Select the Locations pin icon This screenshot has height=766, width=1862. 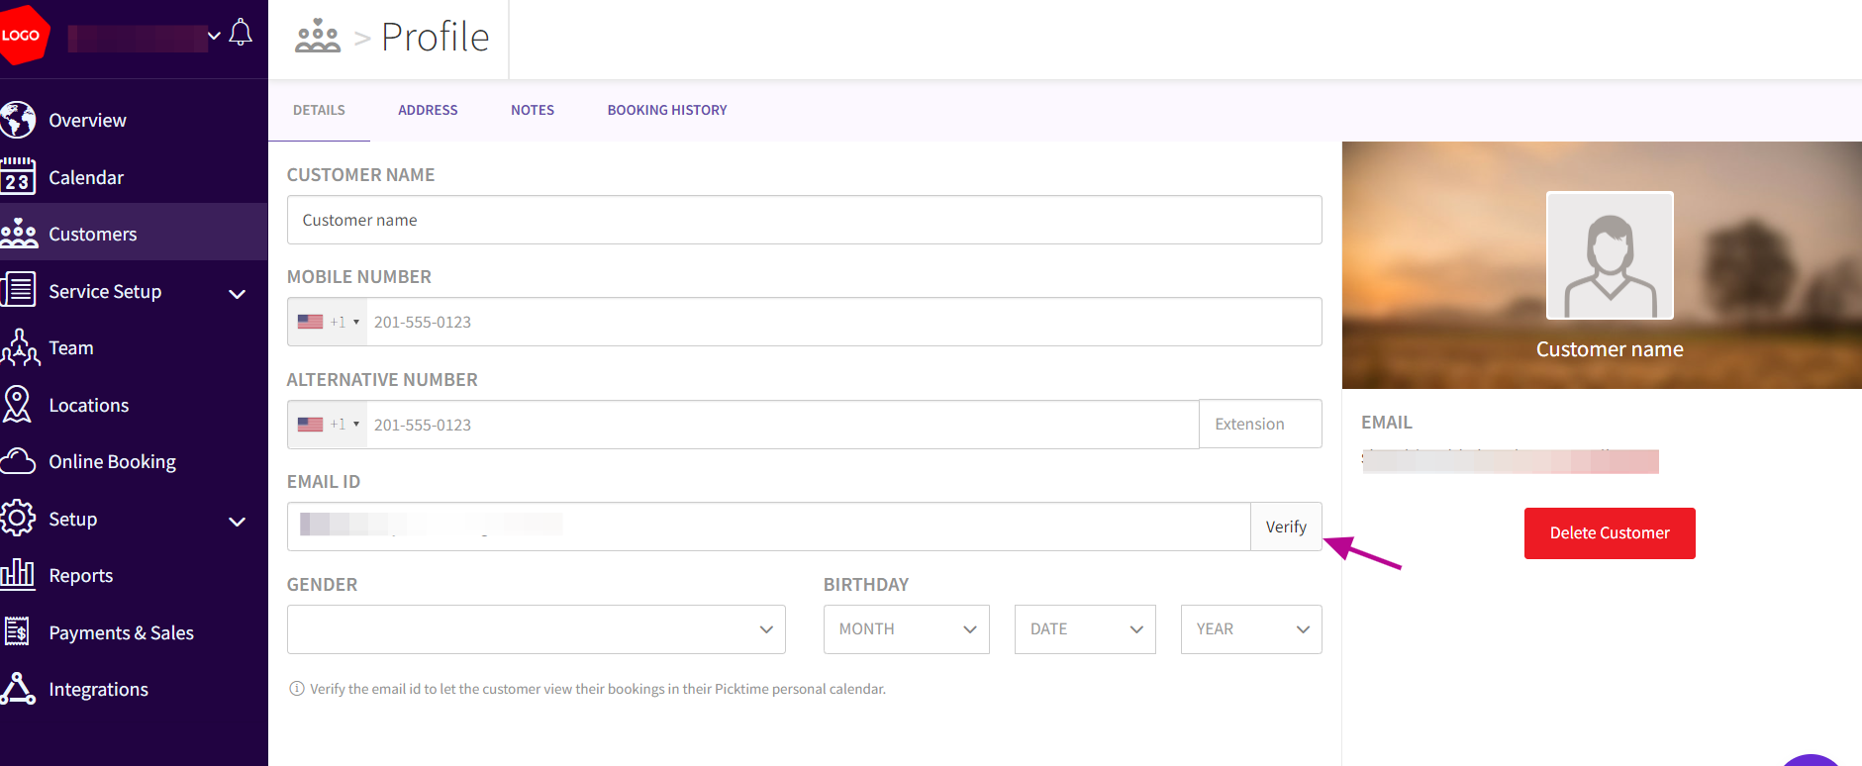click(x=18, y=405)
